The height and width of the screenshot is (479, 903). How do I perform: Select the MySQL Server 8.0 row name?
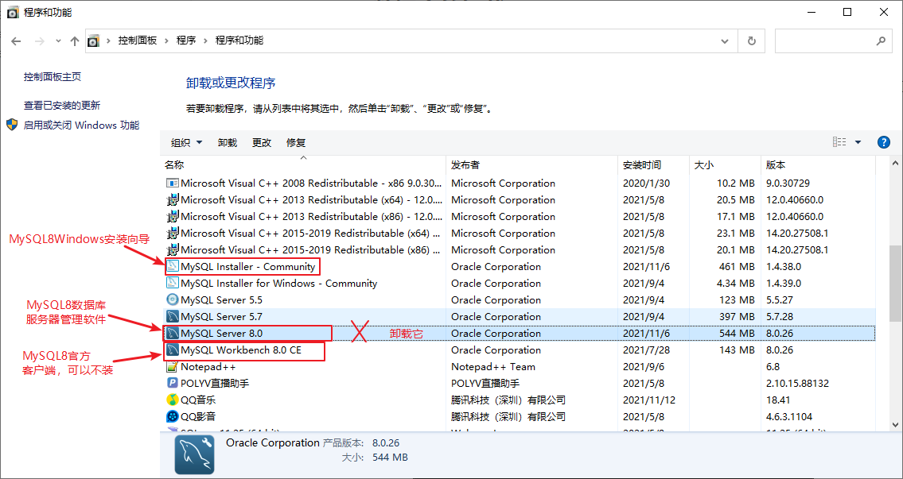[x=222, y=333]
